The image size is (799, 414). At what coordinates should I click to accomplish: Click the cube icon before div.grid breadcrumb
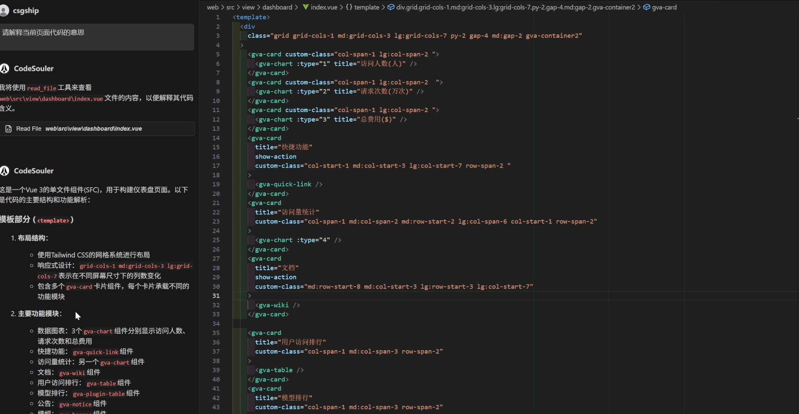[391, 7]
